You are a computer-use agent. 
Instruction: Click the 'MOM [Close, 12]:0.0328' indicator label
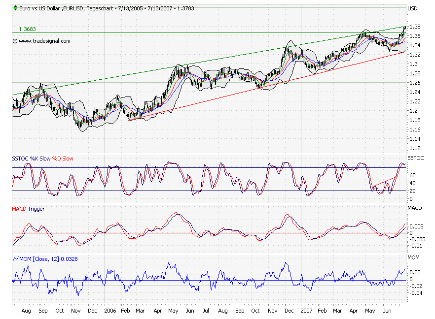(48, 259)
